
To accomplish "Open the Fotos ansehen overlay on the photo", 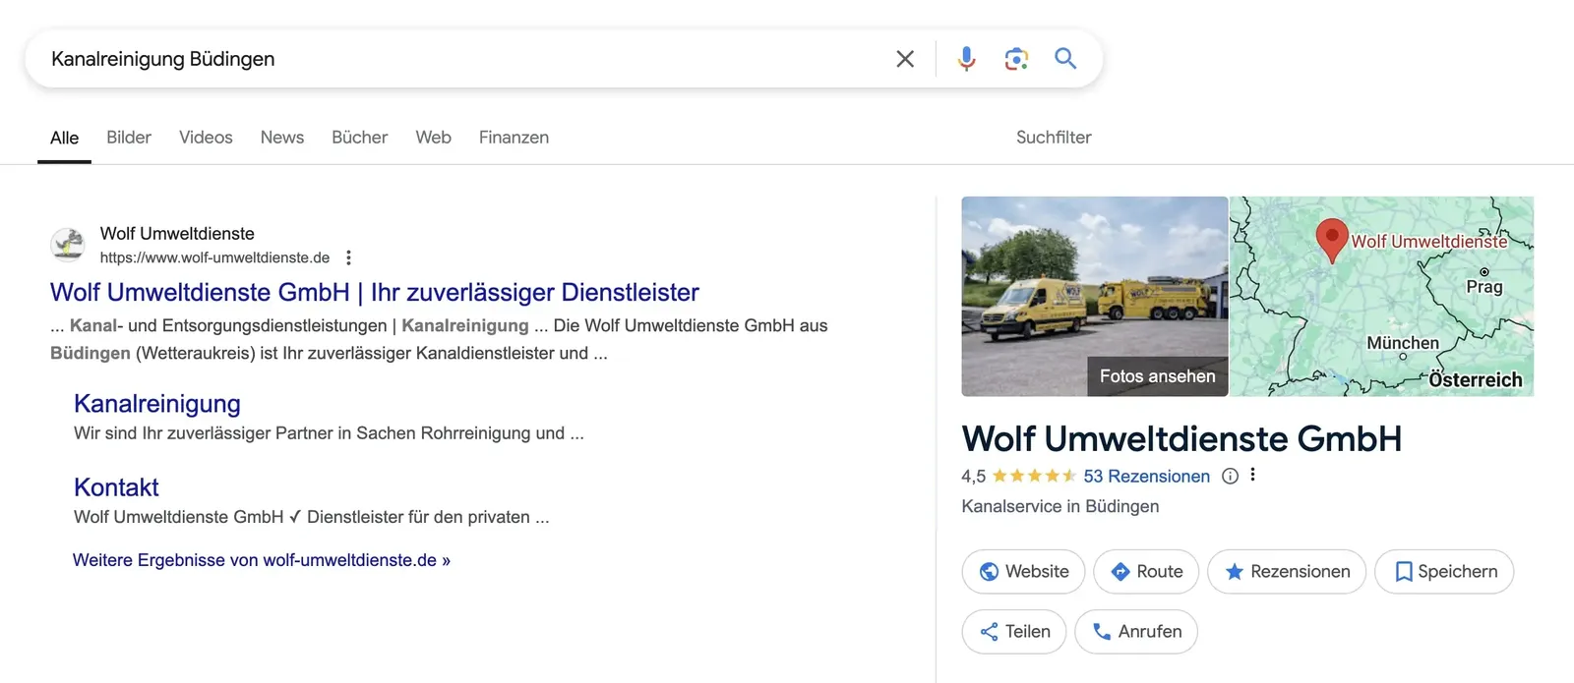I will [1157, 376].
